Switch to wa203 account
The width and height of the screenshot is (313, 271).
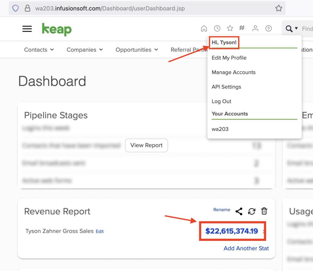(220, 129)
